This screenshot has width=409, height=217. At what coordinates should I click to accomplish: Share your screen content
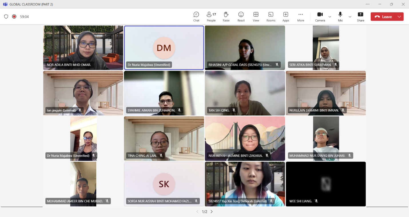(x=361, y=17)
